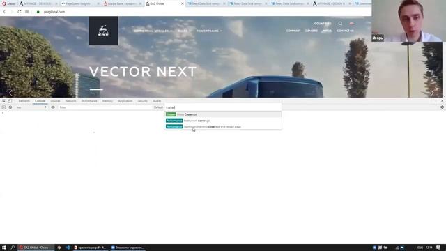446x251 pixels.
Task: Toggle the DevTools device toolbar
Action: [x=10, y=101]
